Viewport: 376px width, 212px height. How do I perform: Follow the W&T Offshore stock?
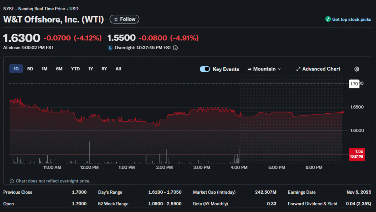point(124,19)
